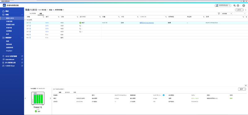The image size is (248, 115).
Task: Collapse the bottom details panel double-chevron
Action: pyautogui.click(x=246, y=86)
